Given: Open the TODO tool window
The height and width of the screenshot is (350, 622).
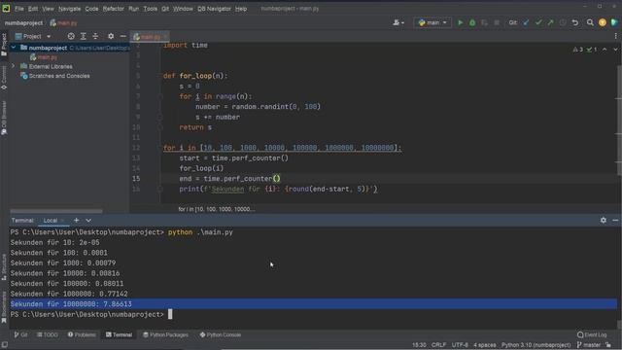Looking at the screenshot, I should pos(48,334).
